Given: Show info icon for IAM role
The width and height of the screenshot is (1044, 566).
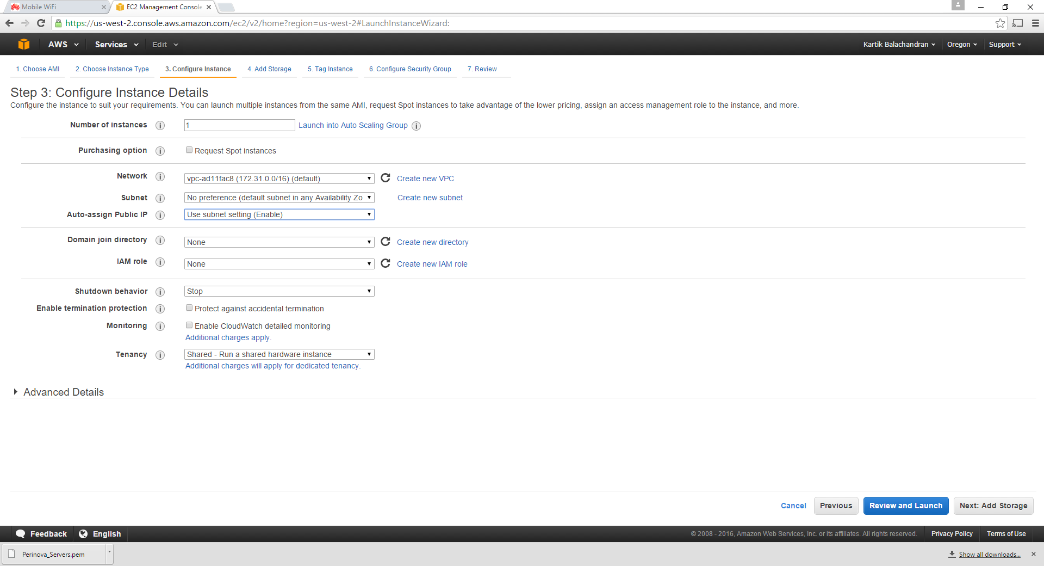Looking at the screenshot, I should (x=160, y=262).
